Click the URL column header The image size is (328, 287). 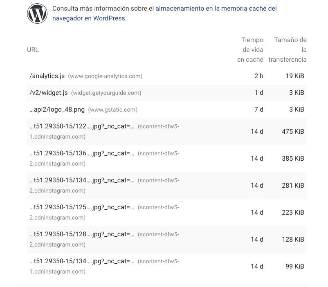[33, 50]
